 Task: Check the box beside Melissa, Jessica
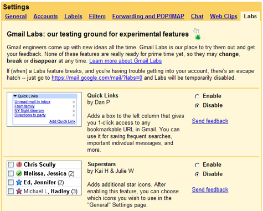pos(11,173)
